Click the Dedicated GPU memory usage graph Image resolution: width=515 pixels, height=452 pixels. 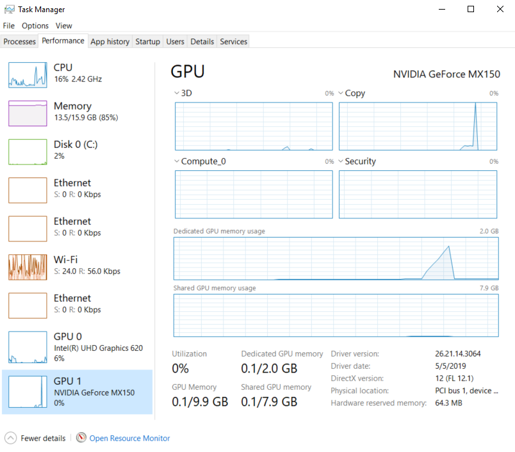point(336,259)
